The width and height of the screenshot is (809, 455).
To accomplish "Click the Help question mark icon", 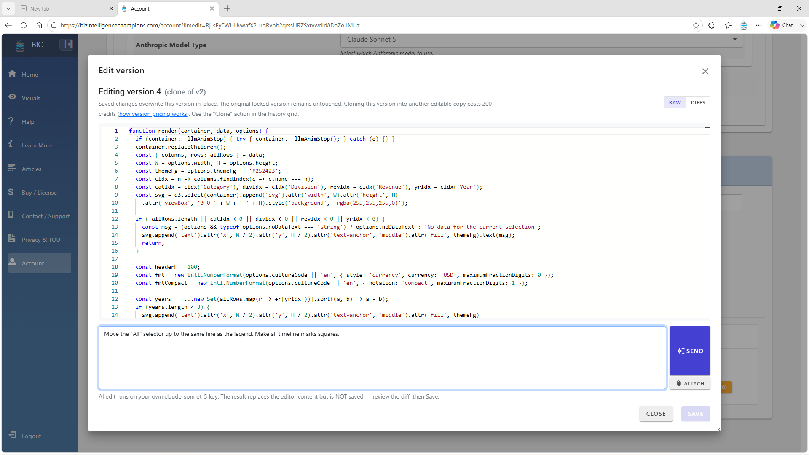I will (x=11, y=121).
